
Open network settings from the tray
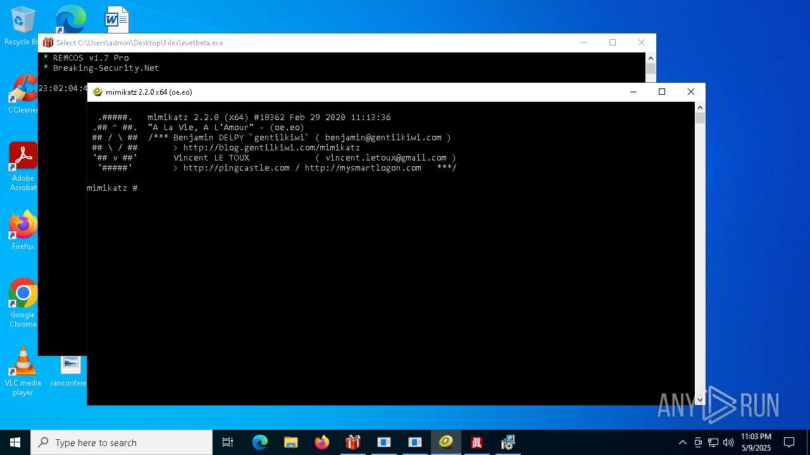coord(713,442)
